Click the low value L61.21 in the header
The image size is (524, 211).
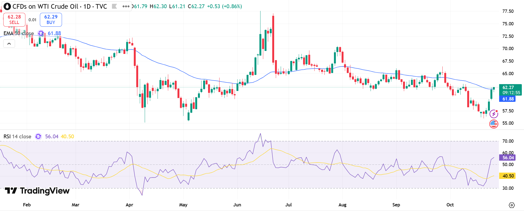[x=177, y=6]
